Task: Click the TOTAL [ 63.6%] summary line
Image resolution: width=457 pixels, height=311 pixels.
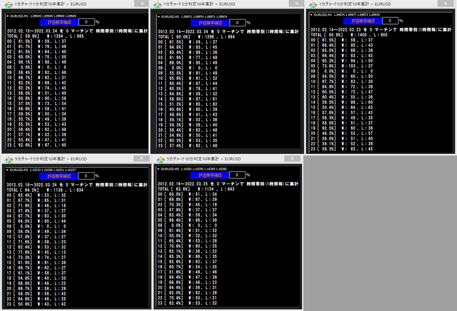Action: coord(196,189)
